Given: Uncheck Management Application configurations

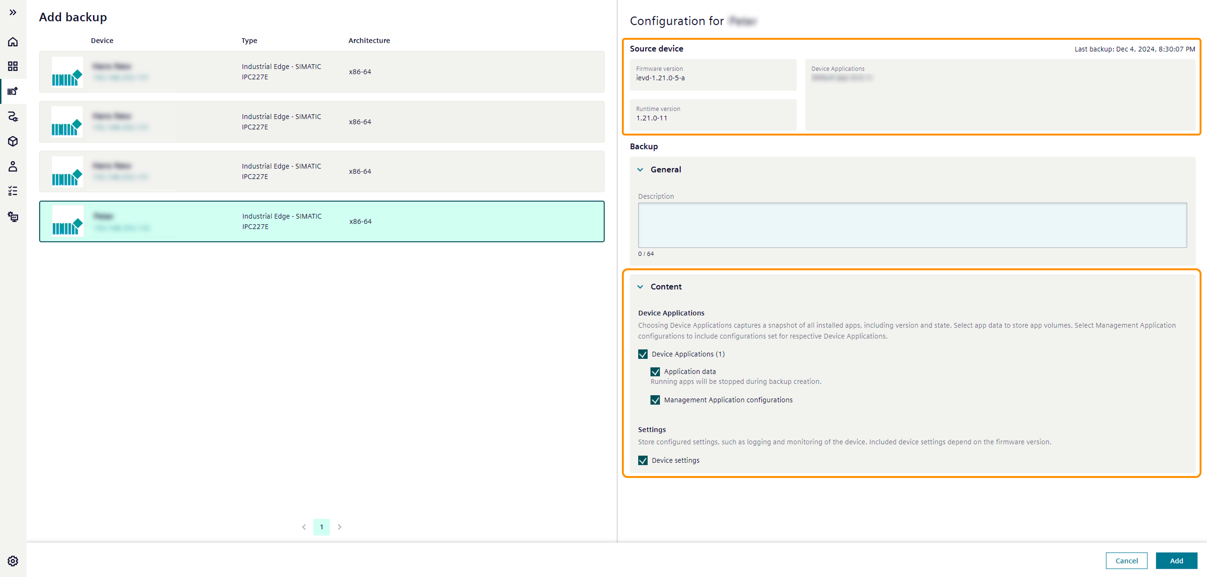Looking at the screenshot, I should click(x=656, y=400).
